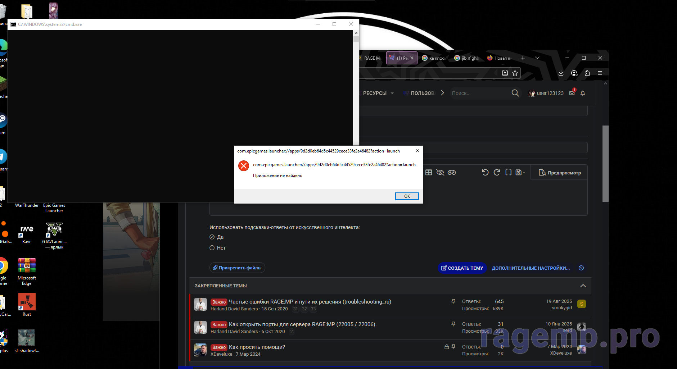Click the forum search input field
Image resolution: width=677 pixels, height=369 pixels.
coord(479,93)
